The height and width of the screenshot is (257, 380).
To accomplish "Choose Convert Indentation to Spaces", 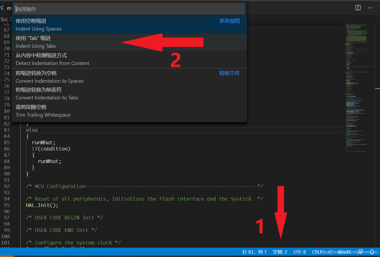I will [x=129, y=77].
